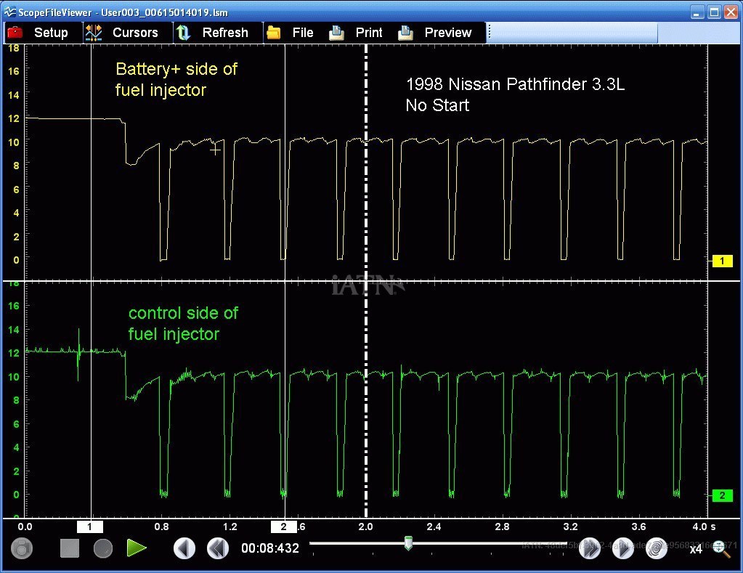Select the green channel 2 marker
The height and width of the screenshot is (573, 743).
coord(722,495)
